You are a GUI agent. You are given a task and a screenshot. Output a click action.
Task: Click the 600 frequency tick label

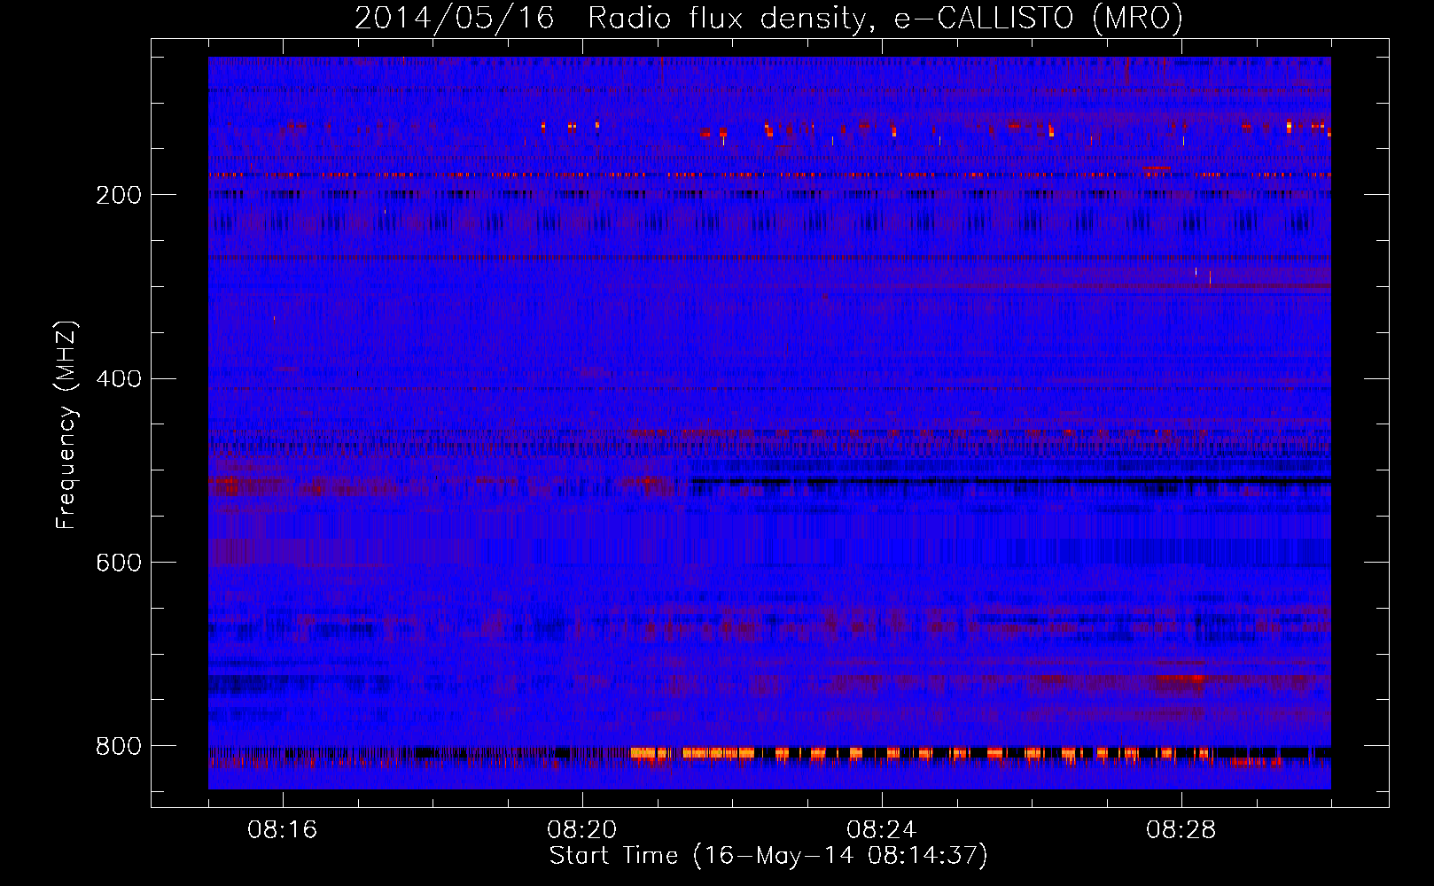click(119, 563)
